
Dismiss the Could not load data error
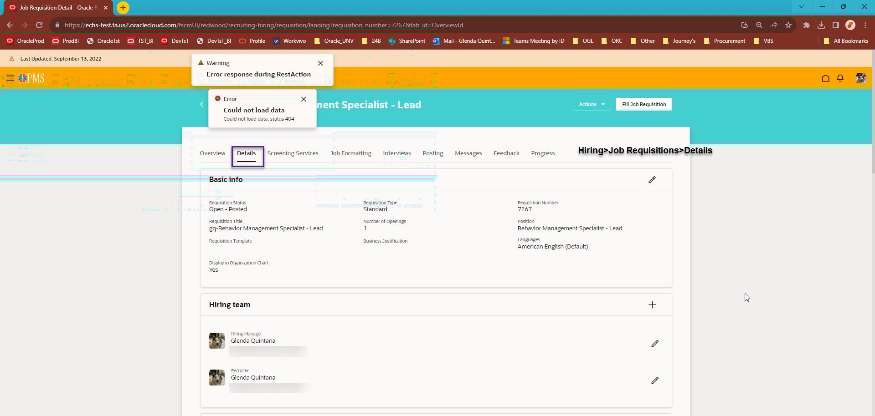pyautogui.click(x=304, y=99)
